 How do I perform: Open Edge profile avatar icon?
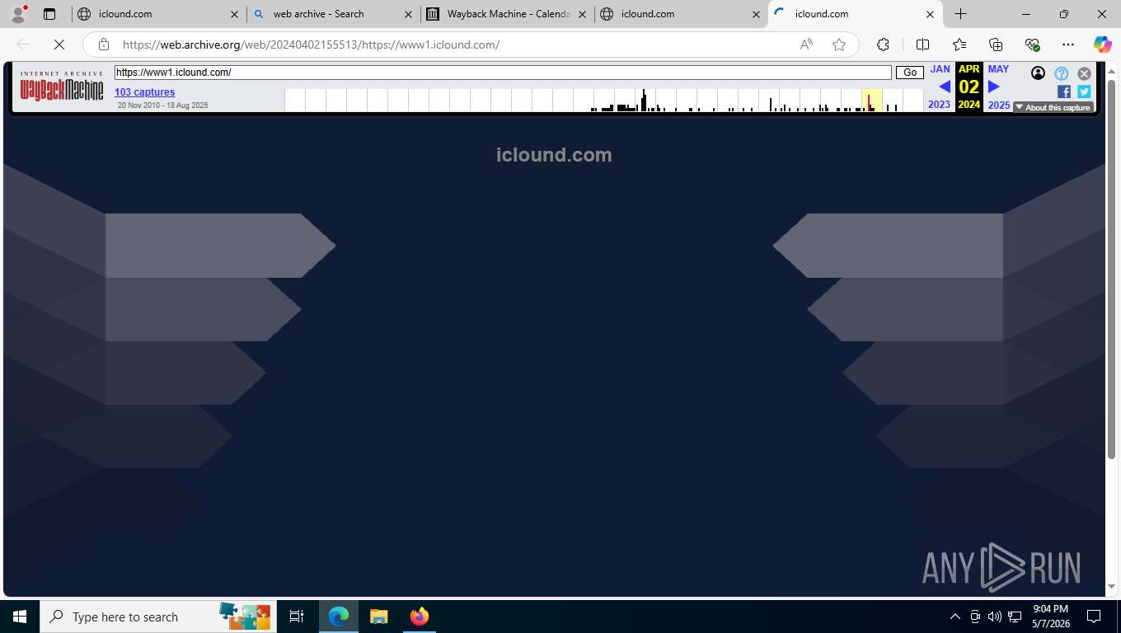click(18, 14)
